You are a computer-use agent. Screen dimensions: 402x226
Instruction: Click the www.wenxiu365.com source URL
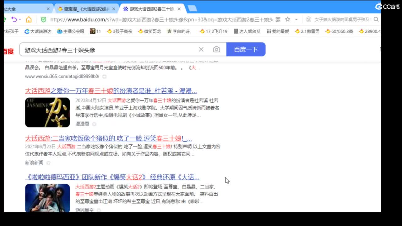pyautogui.click(x=62, y=76)
